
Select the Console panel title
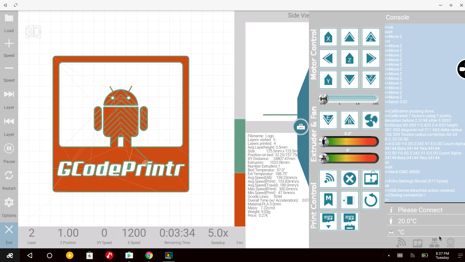(x=397, y=17)
